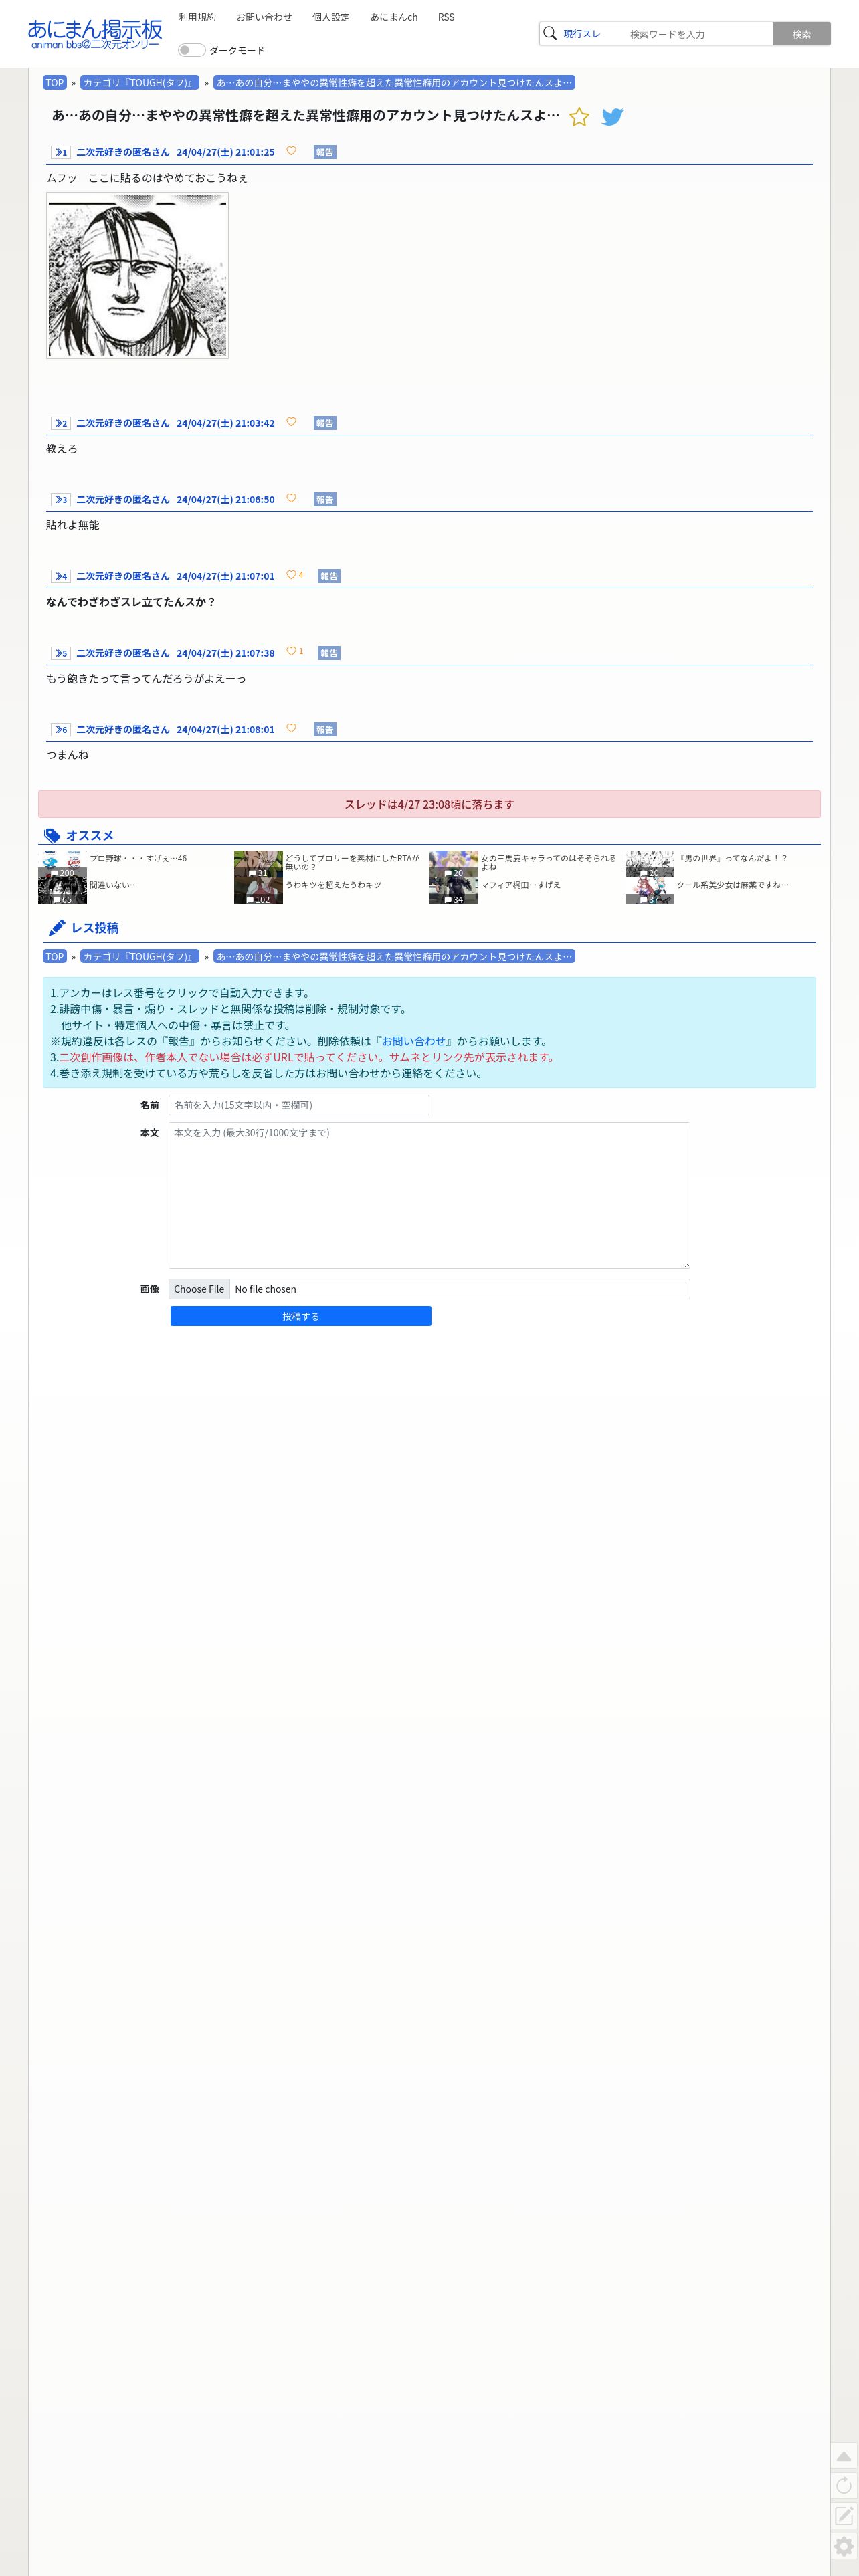This screenshot has width=859, height=2576.
Task: Click anchor number >>6
Action: [61, 729]
